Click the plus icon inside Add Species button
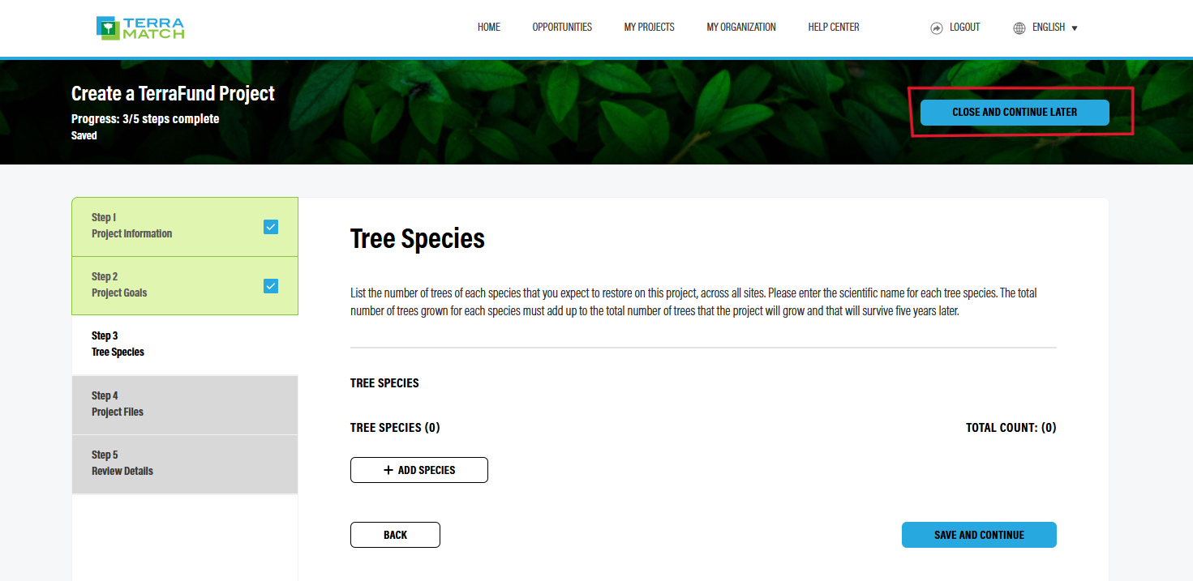Viewport: 1193px width, 581px height. pos(389,470)
